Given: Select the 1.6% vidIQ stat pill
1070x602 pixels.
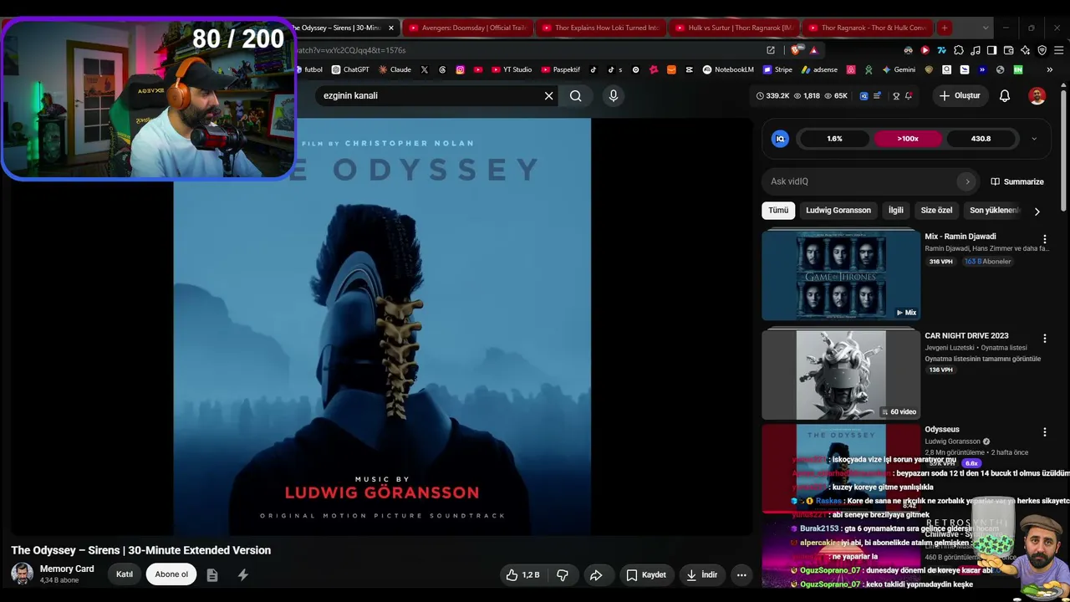Looking at the screenshot, I should [834, 139].
